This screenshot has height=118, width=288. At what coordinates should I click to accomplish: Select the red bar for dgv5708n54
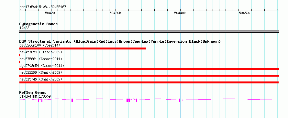[149, 69]
